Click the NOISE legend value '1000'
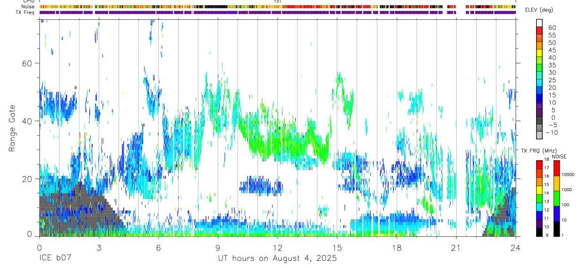Viewport: 580px width, 268px height. click(567, 190)
